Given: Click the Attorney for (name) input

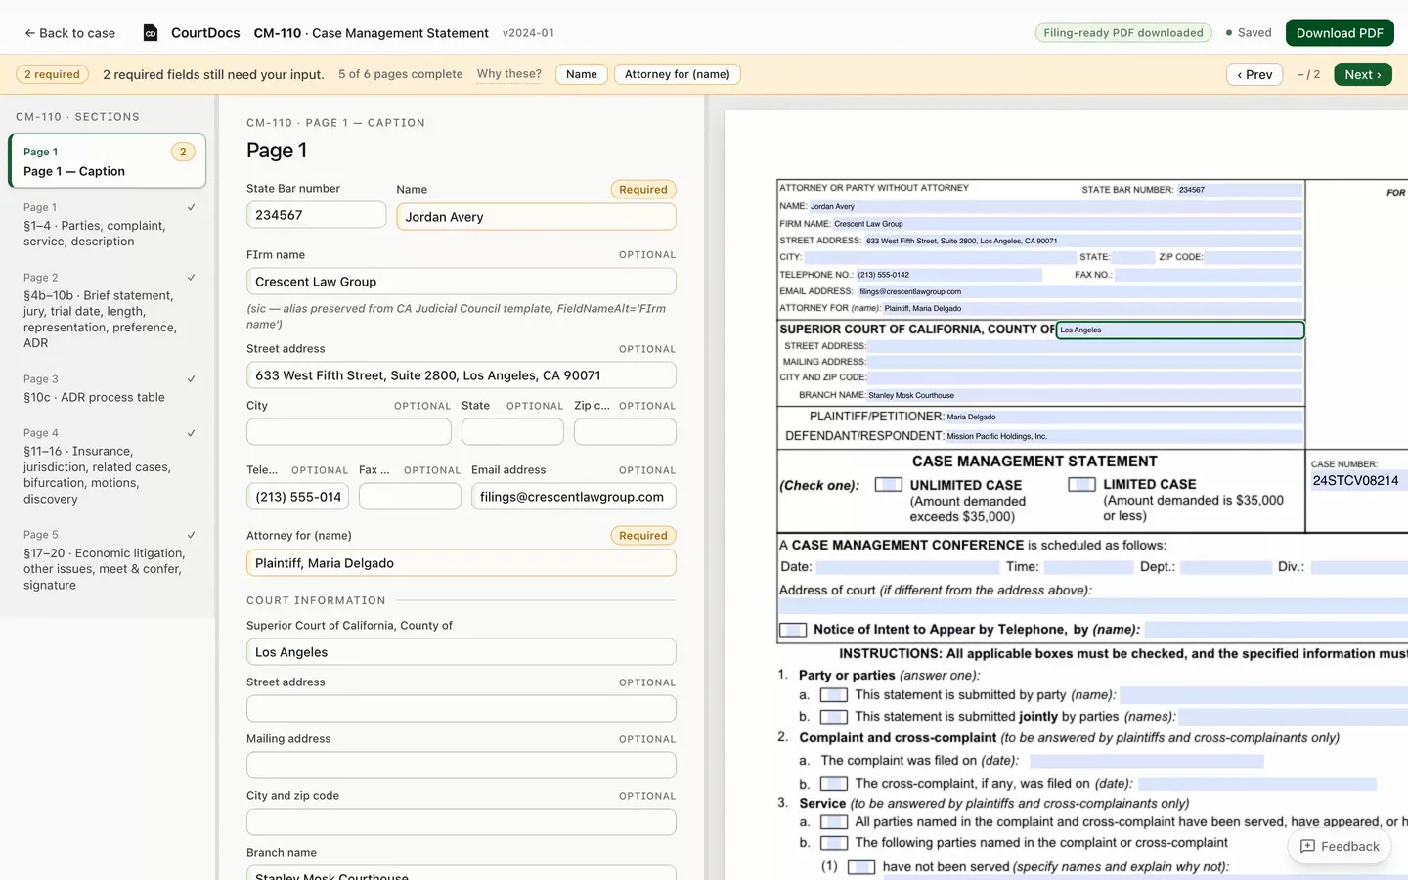Looking at the screenshot, I should pyautogui.click(x=461, y=563).
